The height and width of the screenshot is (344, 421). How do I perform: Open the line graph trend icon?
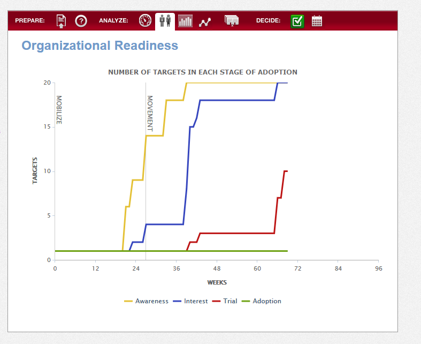[205, 23]
